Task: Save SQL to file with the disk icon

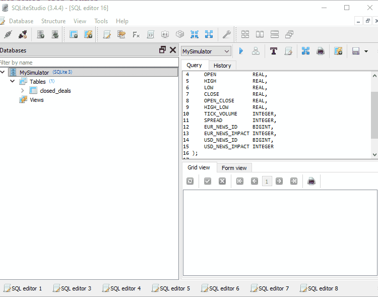Action: (x=356, y=51)
